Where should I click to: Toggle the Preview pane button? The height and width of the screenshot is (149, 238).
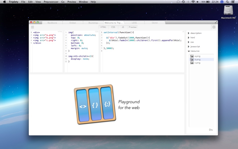133,27
